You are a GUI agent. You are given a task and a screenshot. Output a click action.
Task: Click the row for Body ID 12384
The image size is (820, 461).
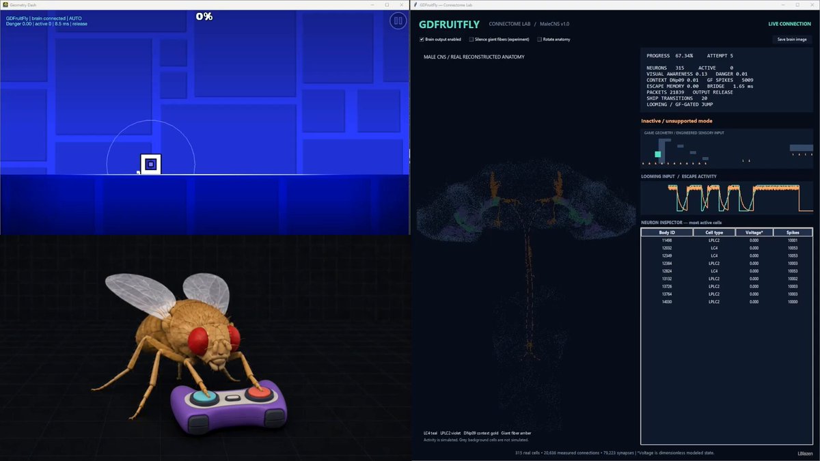726,264
